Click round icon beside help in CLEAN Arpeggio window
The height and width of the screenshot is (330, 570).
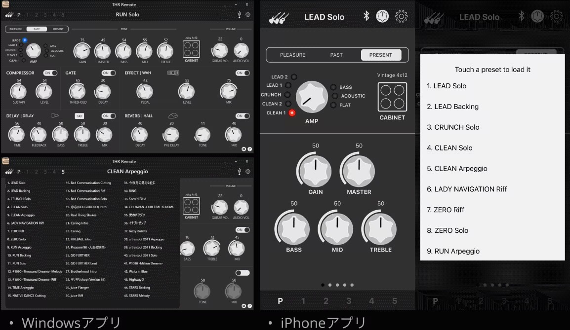[x=244, y=306]
